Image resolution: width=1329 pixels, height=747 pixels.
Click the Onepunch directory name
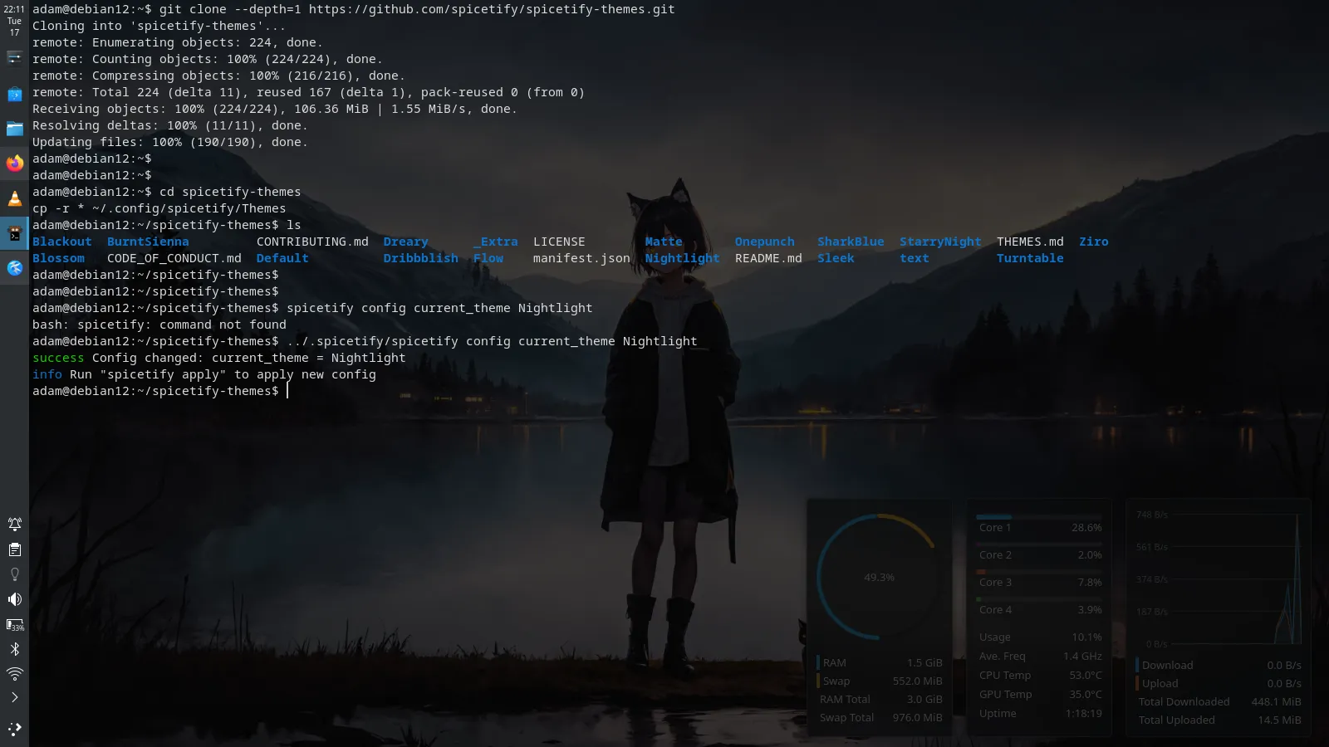764,242
